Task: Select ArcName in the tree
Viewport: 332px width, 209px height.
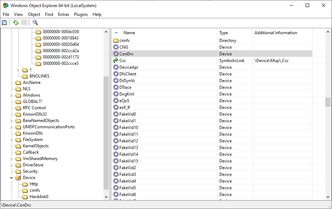Action: pyautogui.click(x=32, y=82)
